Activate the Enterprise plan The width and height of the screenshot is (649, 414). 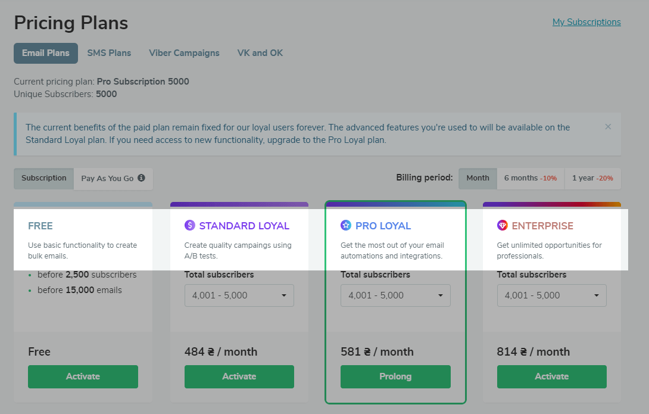click(552, 376)
